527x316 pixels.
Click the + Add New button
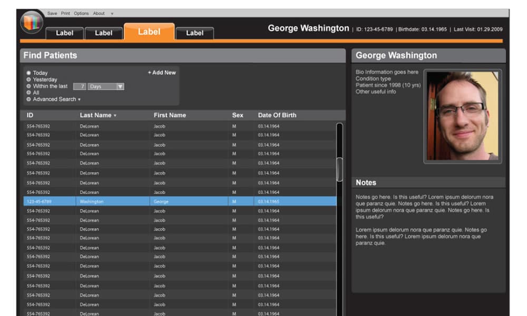(x=162, y=73)
